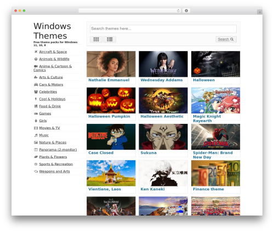Click the Windows Themes site title
Screen dimensions: 274x232
click(x=52, y=31)
